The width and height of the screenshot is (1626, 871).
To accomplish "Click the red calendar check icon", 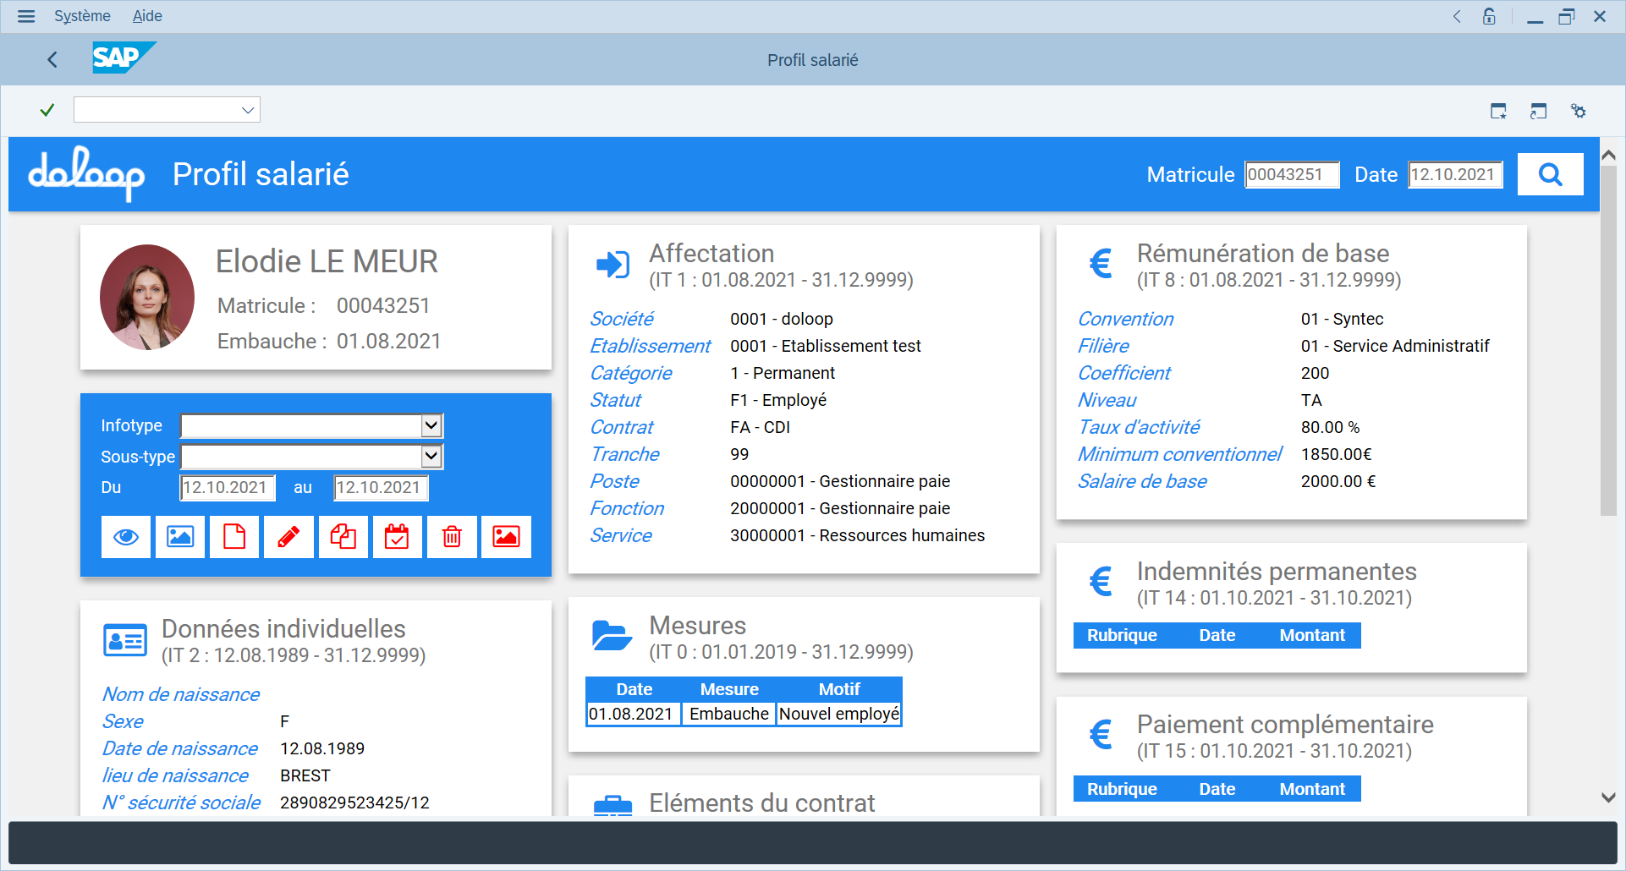I will tap(397, 537).
